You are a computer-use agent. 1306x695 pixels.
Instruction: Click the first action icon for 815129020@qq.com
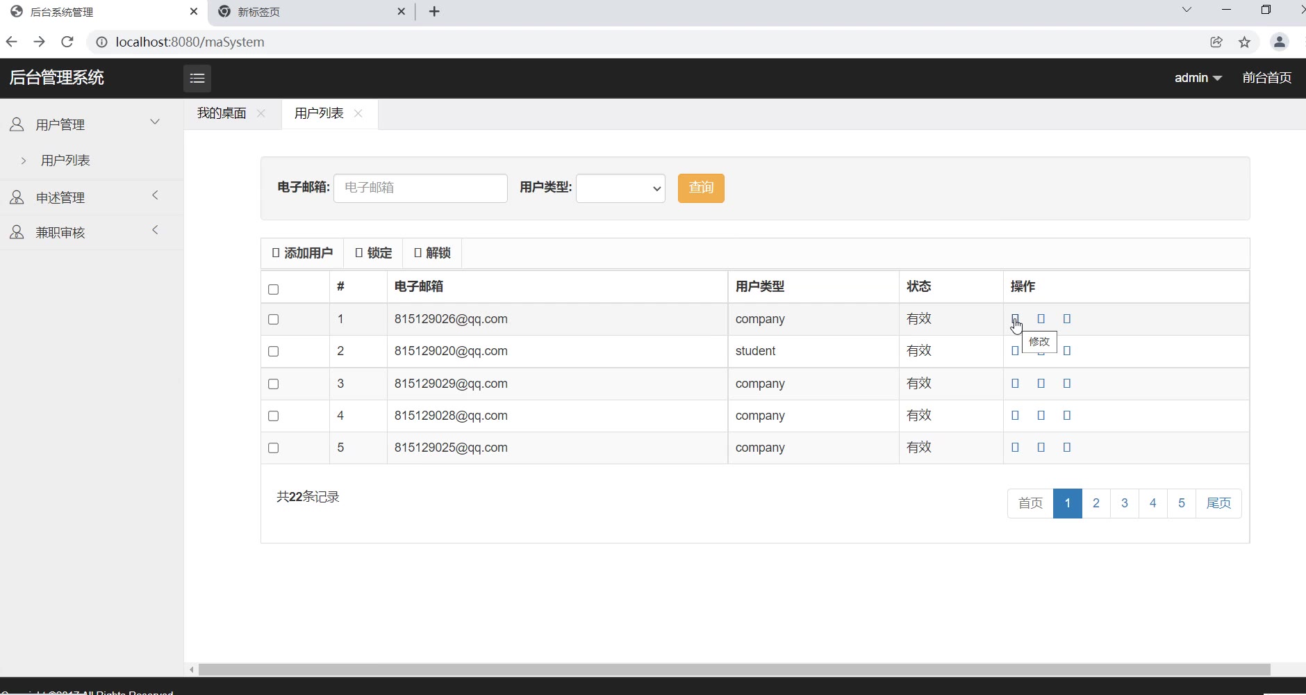coord(1015,351)
